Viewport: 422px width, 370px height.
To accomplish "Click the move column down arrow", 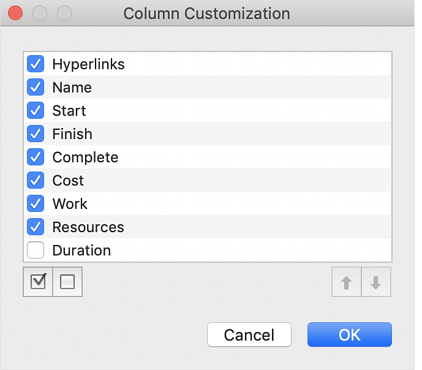I will click(x=376, y=282).
